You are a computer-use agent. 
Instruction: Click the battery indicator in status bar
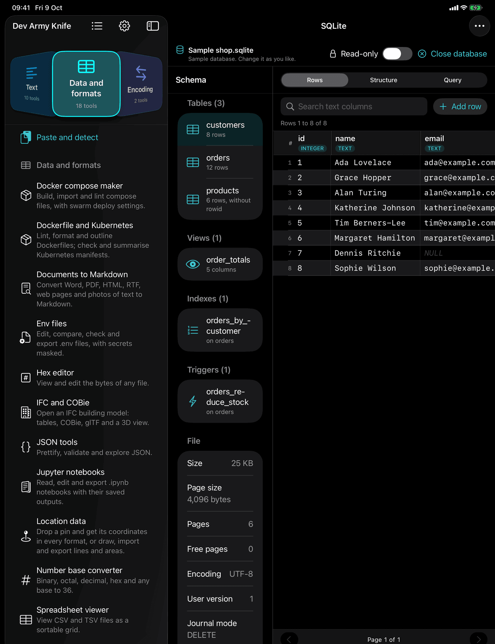tap(476, 8)
